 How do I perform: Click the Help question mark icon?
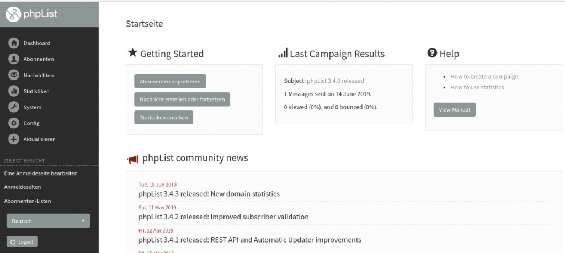click(x=432, y=52)
